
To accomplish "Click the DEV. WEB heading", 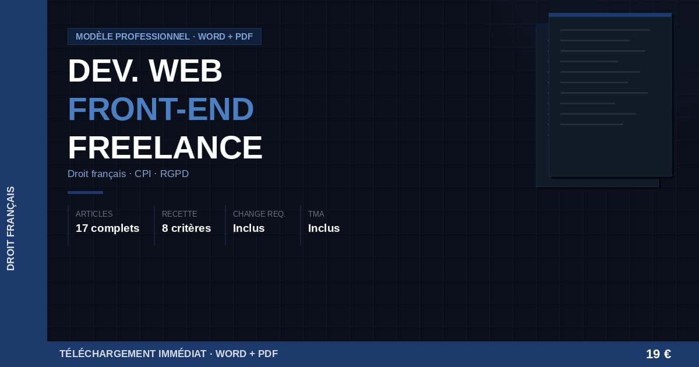I will tap(145, 71).
